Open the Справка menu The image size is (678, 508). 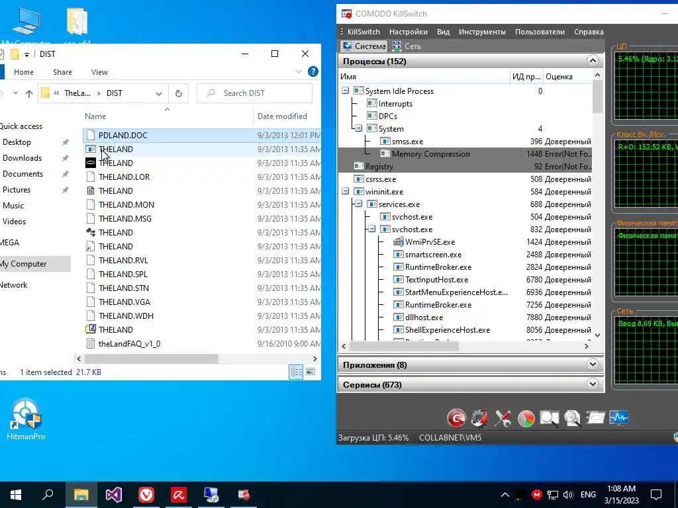(x=589, y=32)
